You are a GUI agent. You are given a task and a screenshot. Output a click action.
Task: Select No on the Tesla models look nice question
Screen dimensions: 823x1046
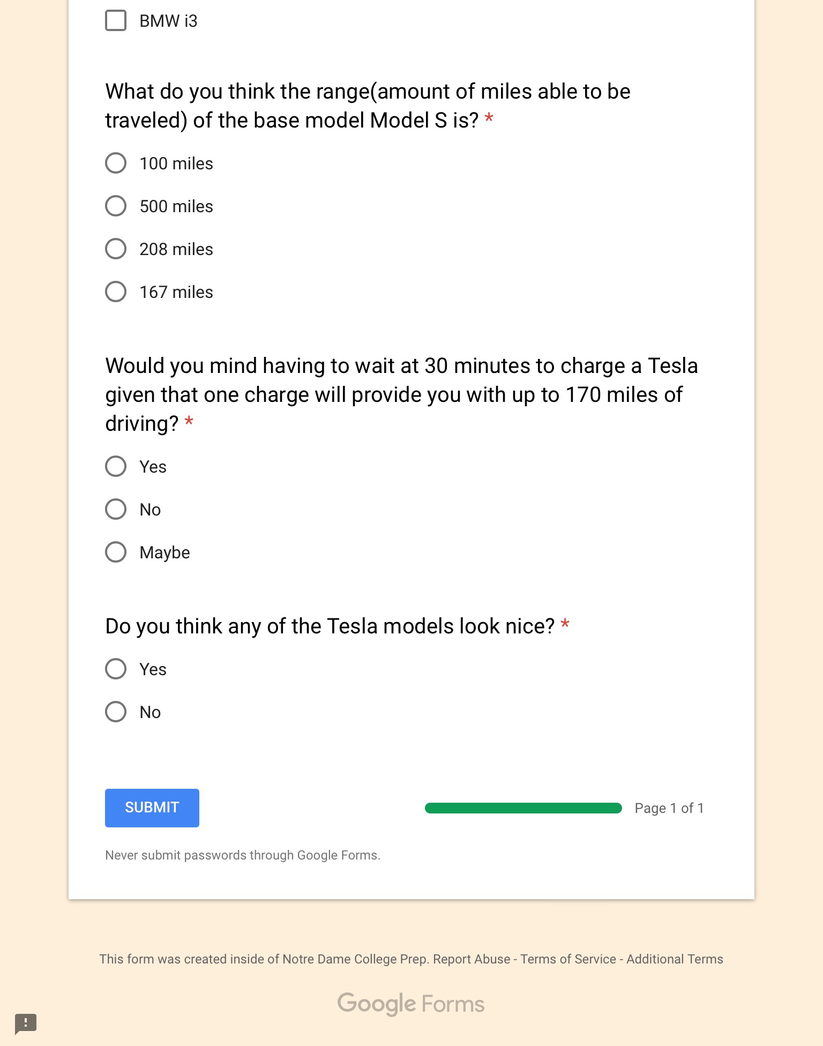[x=115, y=712]
